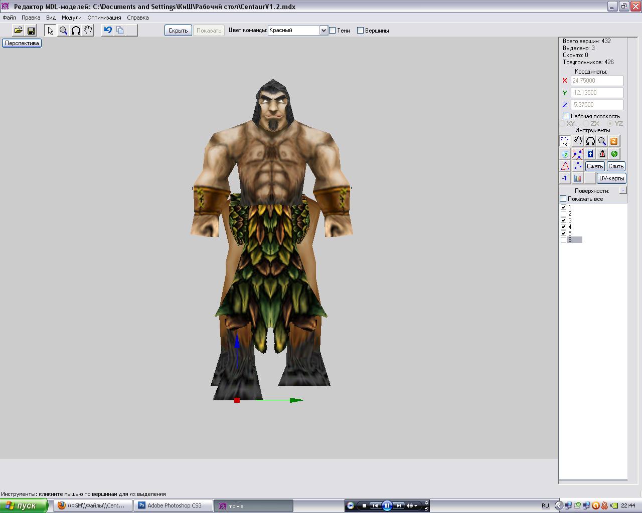Click the blue extrude up-arrow icon
This screenshot has height=513, width=642.
[x=590, y=154]
